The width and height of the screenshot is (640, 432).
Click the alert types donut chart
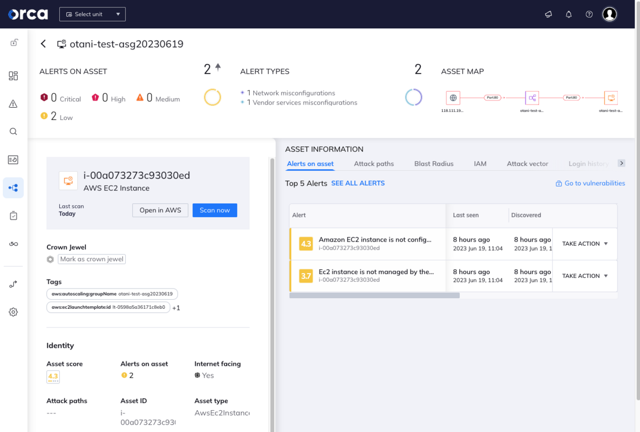(x=413, y=97)
